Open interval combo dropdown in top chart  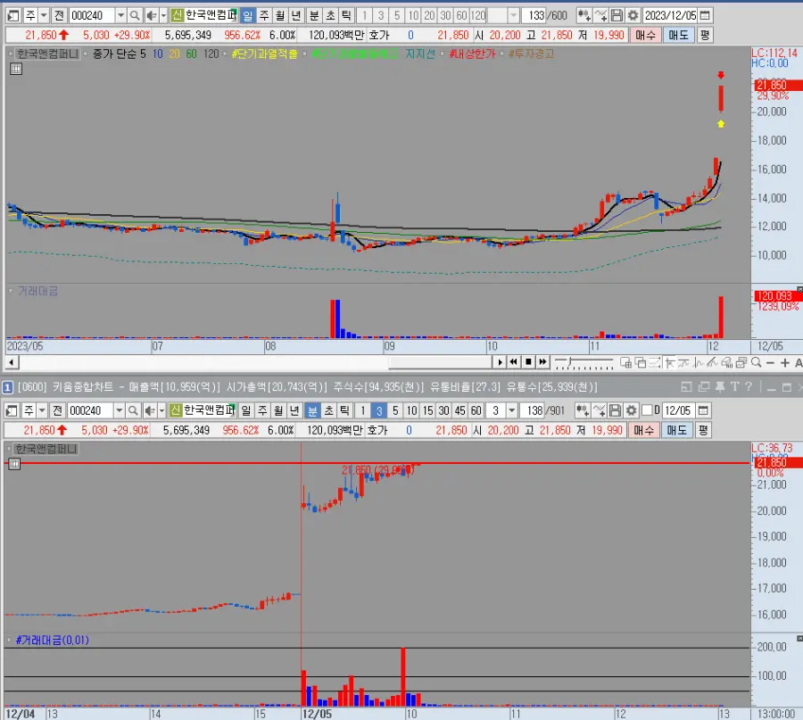[x=513, y=15]
